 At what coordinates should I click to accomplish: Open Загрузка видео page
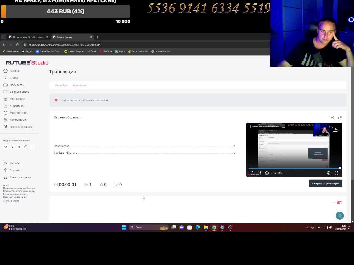pos(16,92)
